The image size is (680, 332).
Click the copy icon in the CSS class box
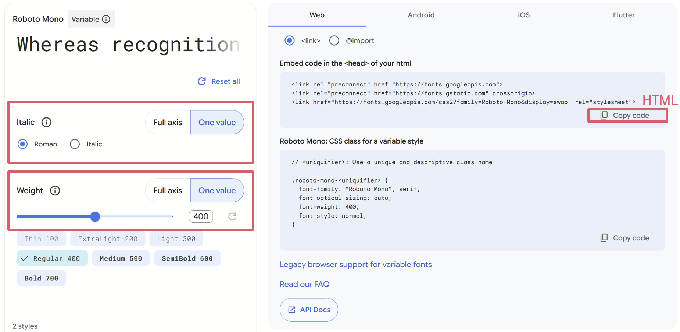604,238
